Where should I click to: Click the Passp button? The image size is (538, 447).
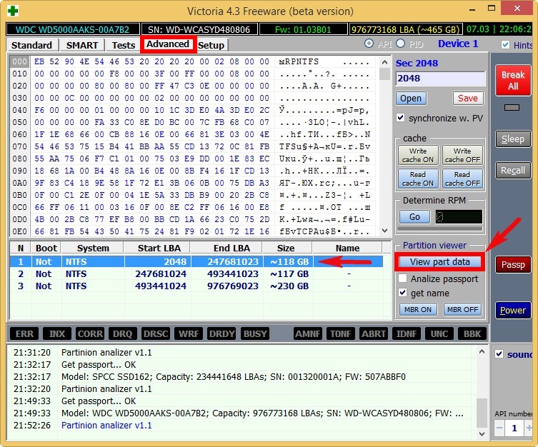tap(513, 265)
